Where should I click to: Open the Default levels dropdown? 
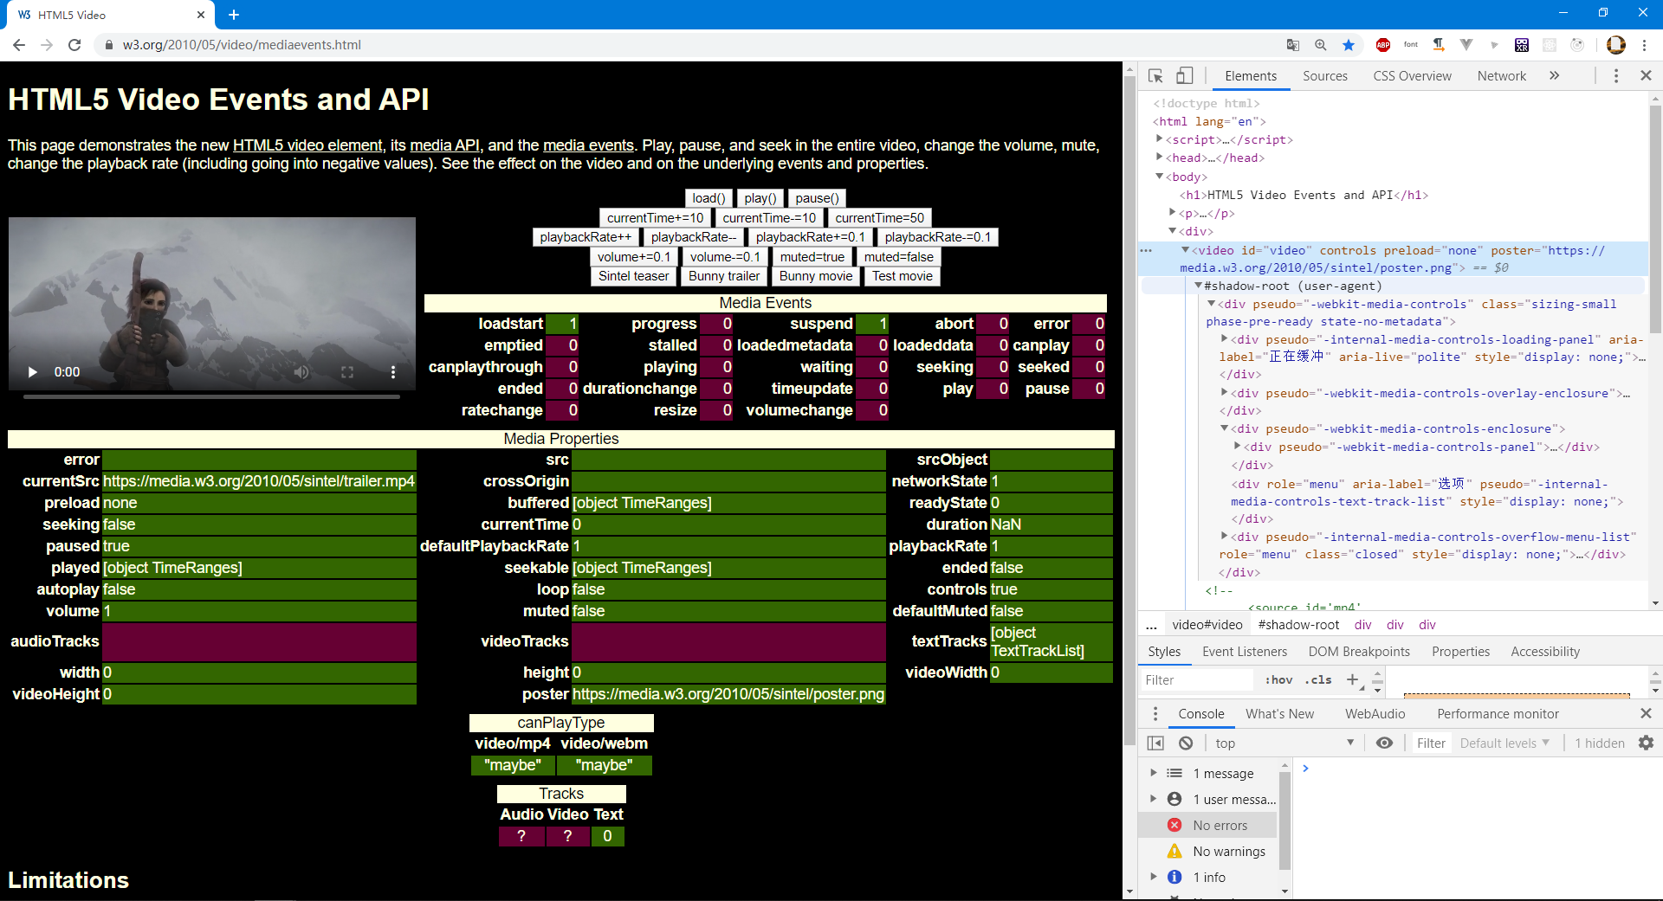(x=1504, y=743)
